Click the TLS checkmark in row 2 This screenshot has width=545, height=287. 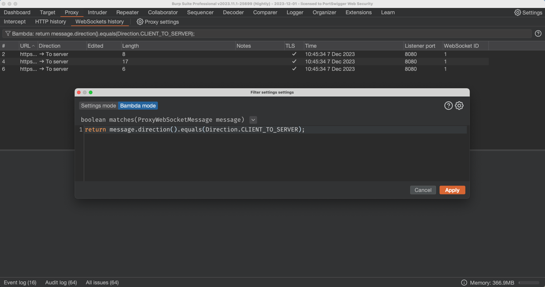294,54
